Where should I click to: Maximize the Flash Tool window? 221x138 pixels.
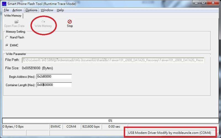(x=203, y=3)
